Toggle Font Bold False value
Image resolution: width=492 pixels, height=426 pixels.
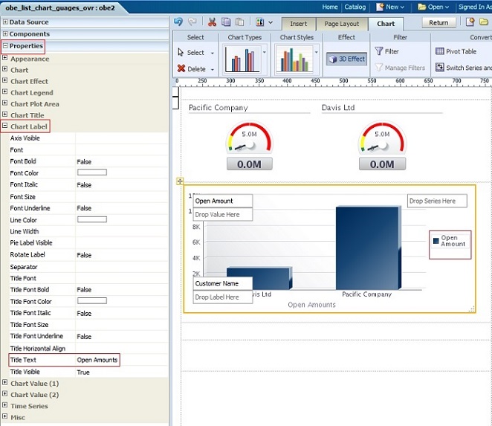point(84,161)
